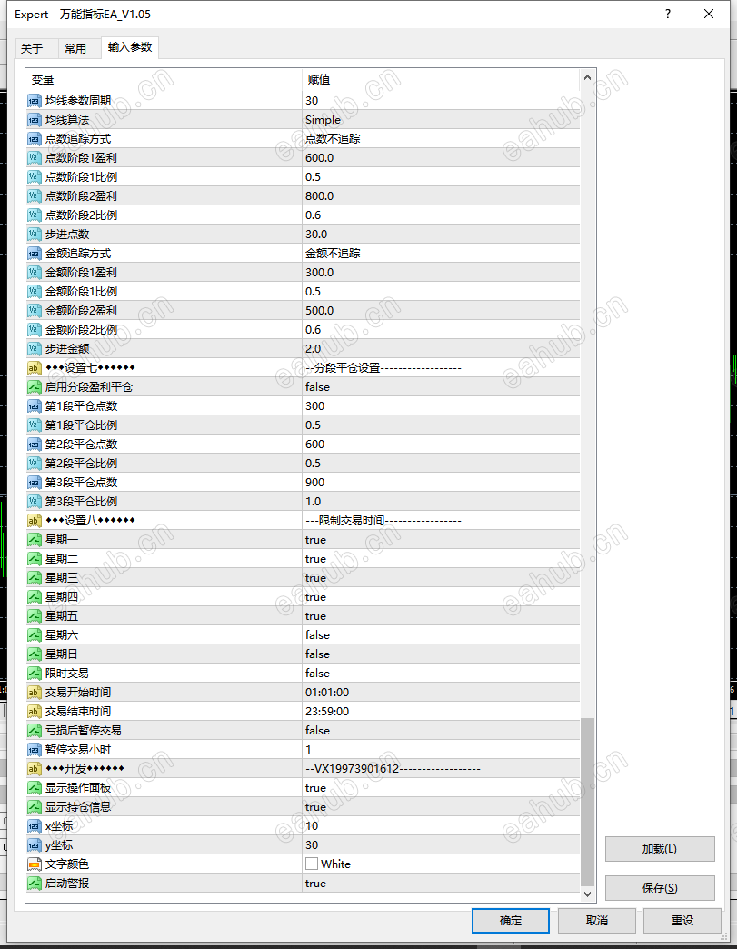
Task: Click the boolean icon of 启用分段盈利平仓
Action: [35, 386]
